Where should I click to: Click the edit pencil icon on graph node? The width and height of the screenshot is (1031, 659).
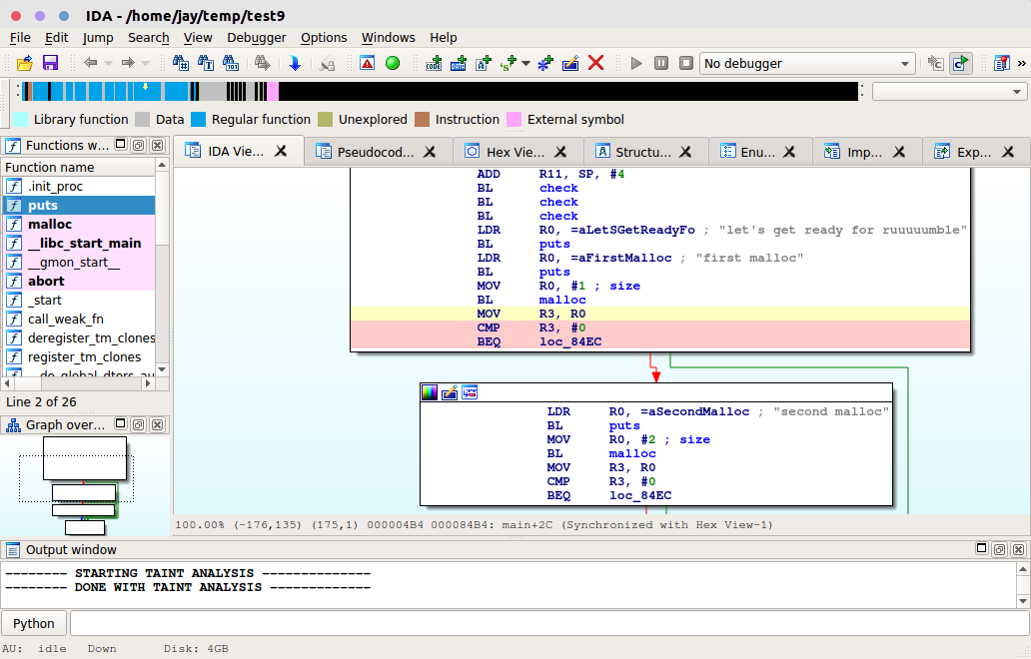pos(450,392)
